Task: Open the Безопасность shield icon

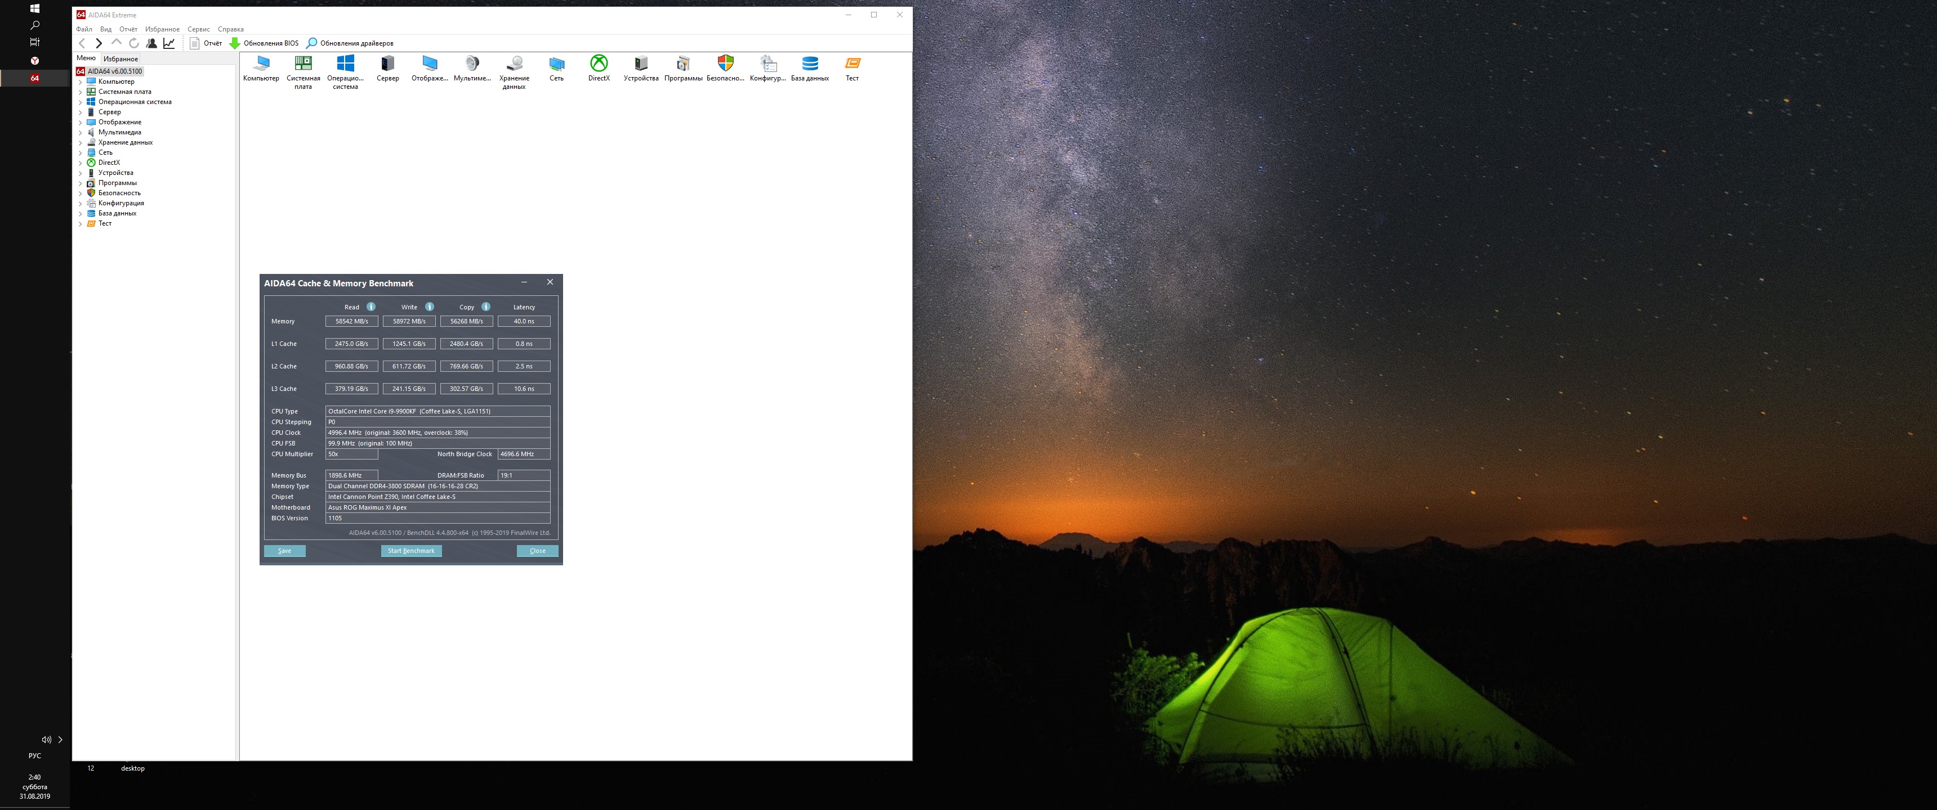Action: click(725, 64)
